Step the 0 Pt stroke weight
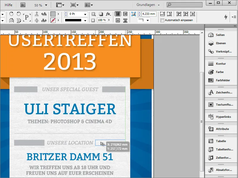This screenshot has width=238, height=178. pos(66,14)
